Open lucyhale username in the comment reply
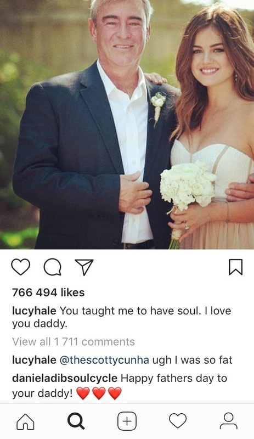Screen dimensions: 254x439 pos(34,360)
